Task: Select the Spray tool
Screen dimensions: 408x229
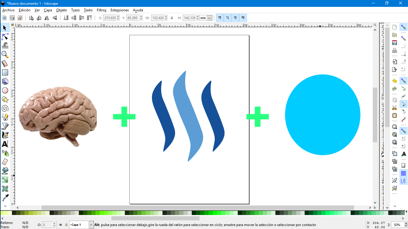Action: tap(5, 153)
